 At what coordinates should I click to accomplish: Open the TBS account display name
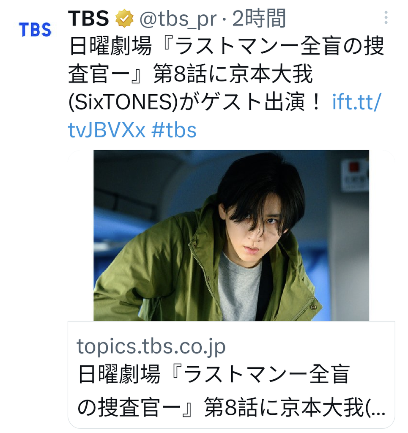point(88,19)
